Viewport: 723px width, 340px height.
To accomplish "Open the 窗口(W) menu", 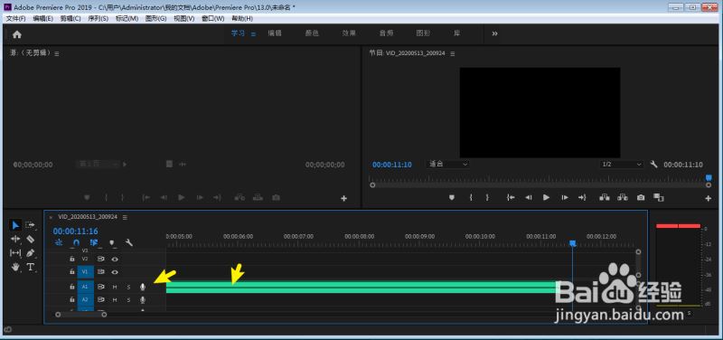I will pos(213,18).
